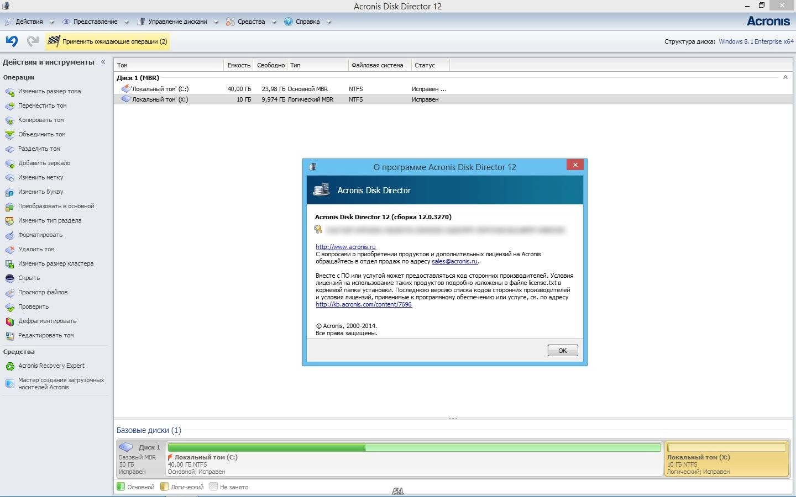Expand dropdown arrow next to 'Действия'
This screenshot has width=796, height=497.
[x=51, y=22]
